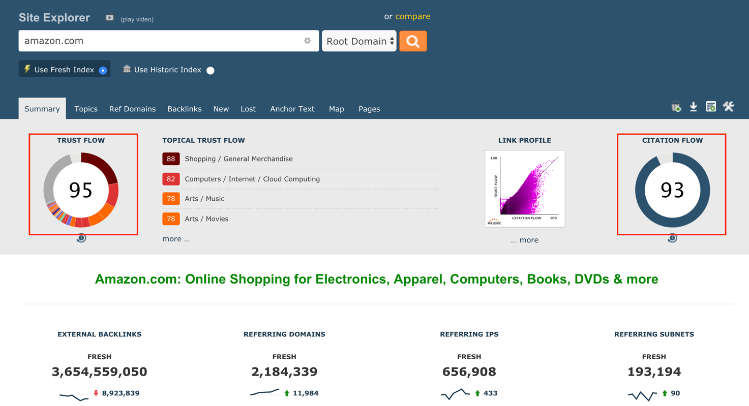Go to the Backlinks tab
The height and width of the screenshot is (406, 749).
(185, 109)
